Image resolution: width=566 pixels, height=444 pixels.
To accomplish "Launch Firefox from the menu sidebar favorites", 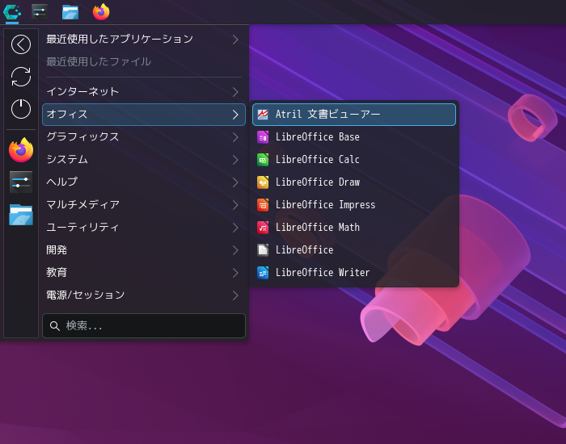I will [21, 149].
